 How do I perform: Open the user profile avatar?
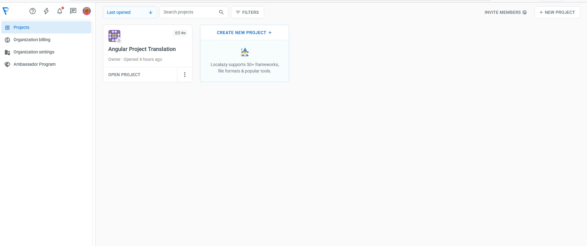coord(87,11)
